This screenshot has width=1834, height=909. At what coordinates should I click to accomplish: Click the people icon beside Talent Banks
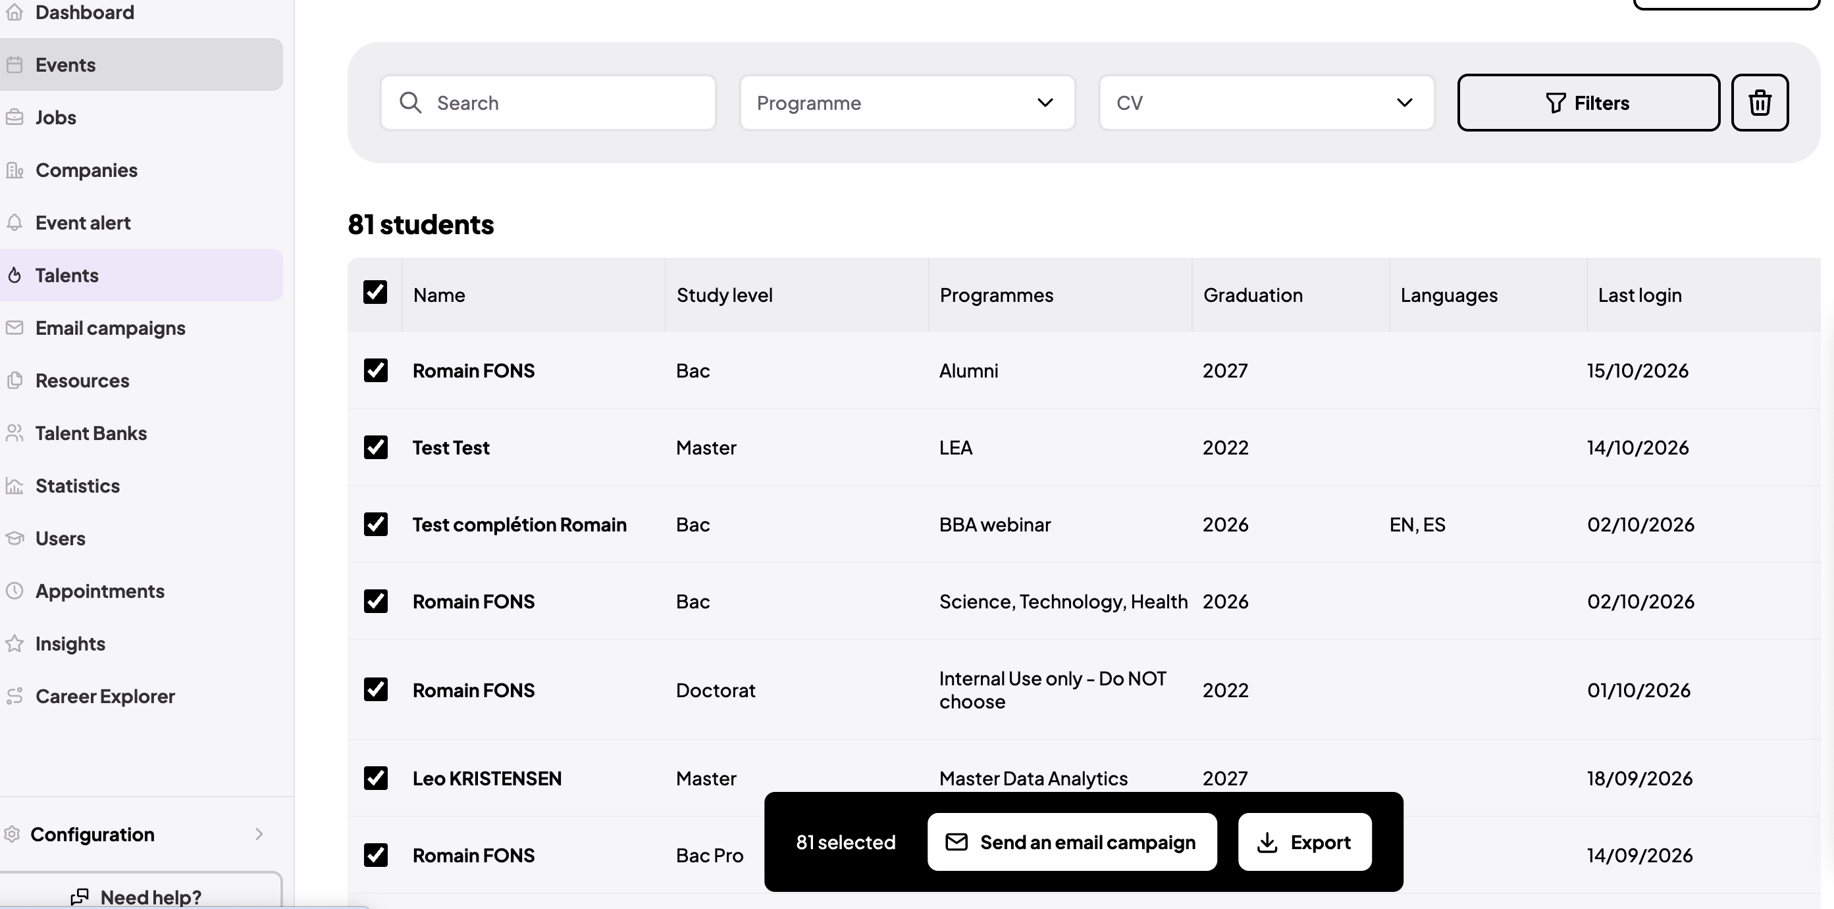(x=14, y=433)
